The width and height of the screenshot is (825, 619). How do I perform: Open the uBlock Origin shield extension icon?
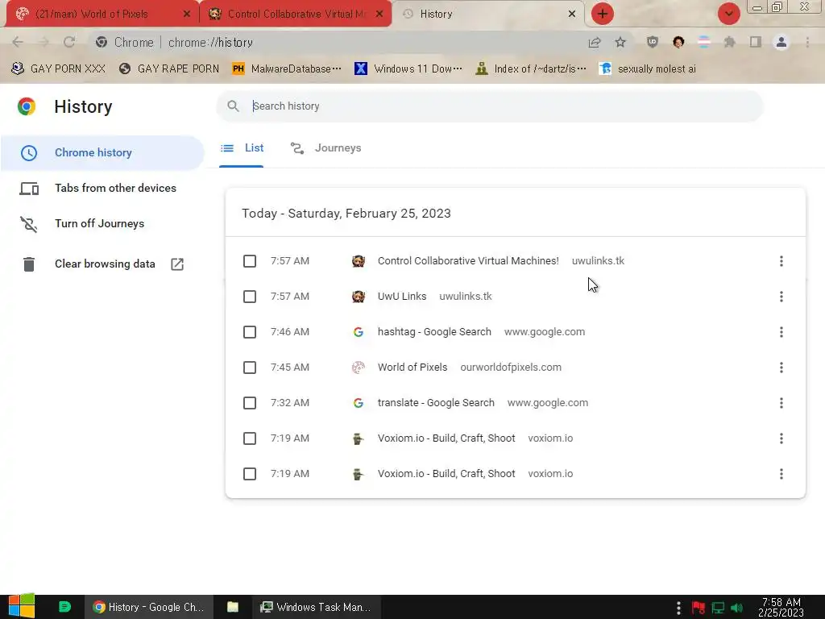click(653, 42)
